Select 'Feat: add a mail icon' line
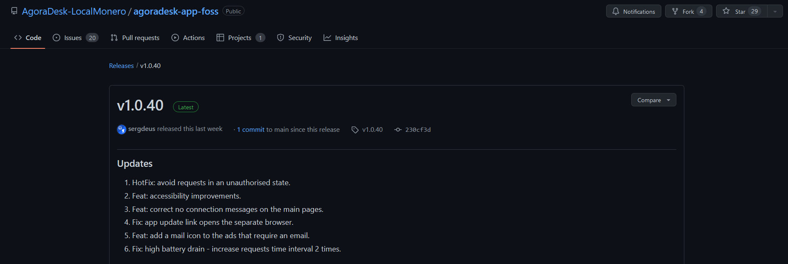This screenshot has width=788, height=264. click(x=221, y=236)
